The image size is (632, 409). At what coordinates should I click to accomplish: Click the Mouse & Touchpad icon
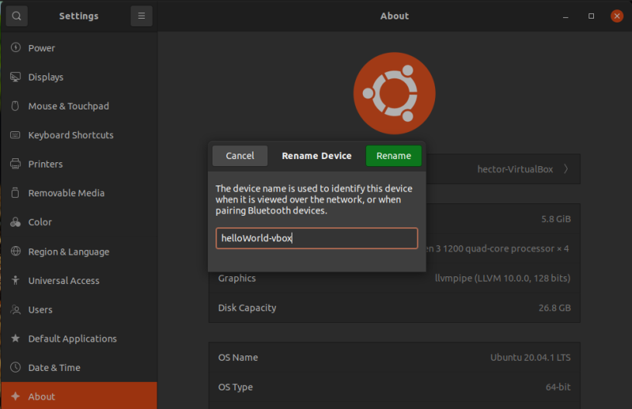[x=16, y=106]
